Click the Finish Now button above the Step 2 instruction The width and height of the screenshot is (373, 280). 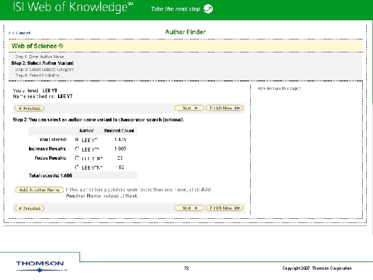click(224, 108)
